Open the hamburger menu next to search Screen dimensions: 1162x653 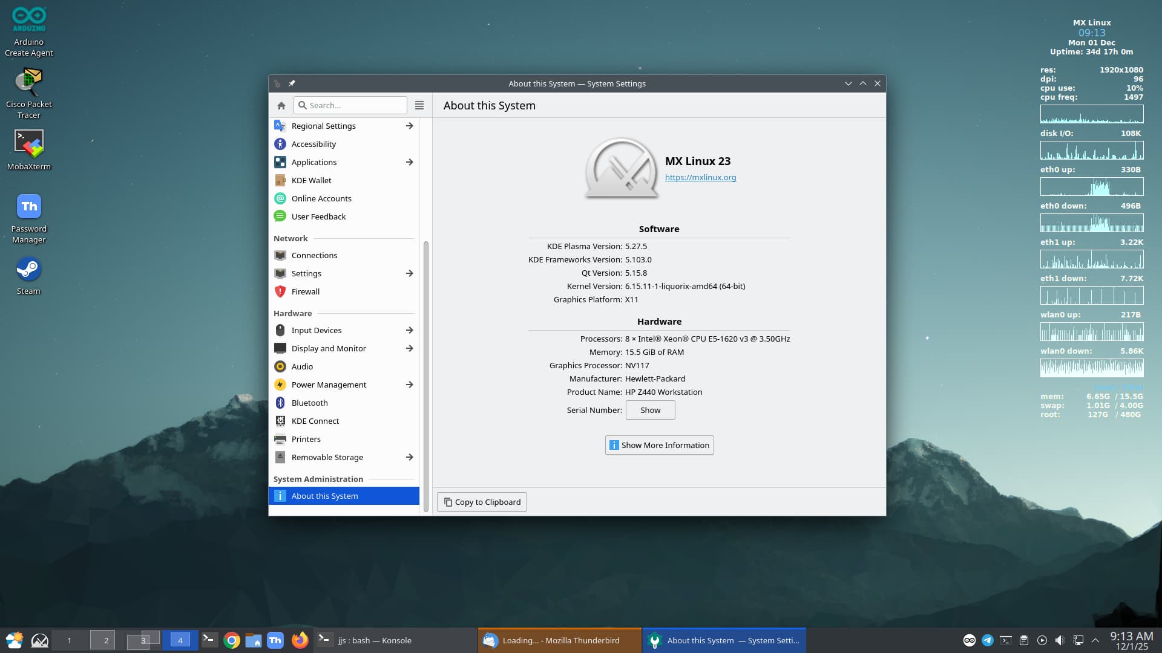coord(419,105)
